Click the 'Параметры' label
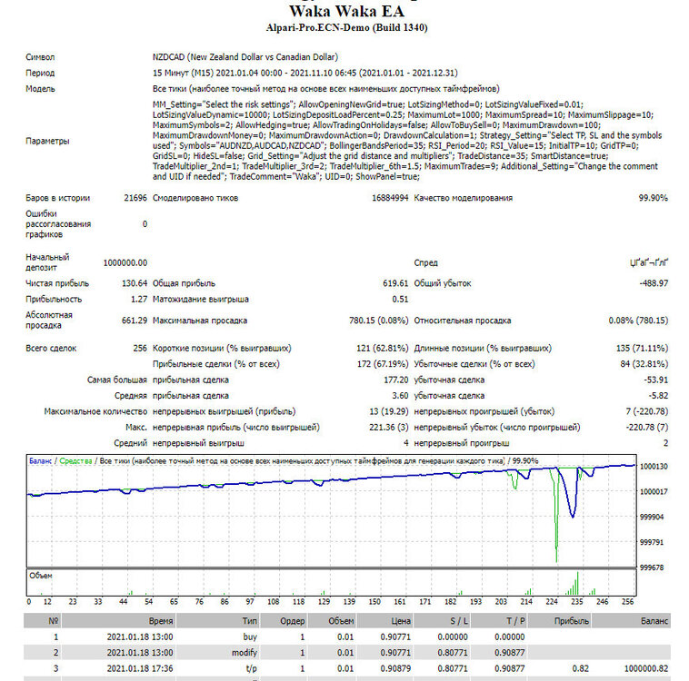Viewport: 689px width, 681px height. (x=47, y=141)
